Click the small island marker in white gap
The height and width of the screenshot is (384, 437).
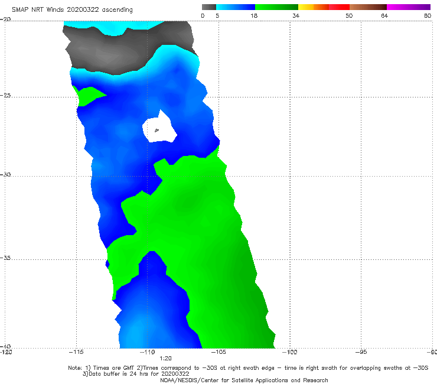[156, 130]
